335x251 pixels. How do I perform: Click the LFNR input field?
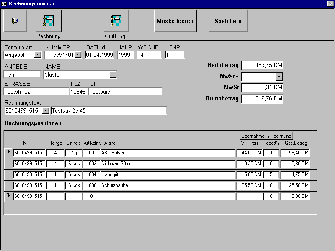point(175,55)
